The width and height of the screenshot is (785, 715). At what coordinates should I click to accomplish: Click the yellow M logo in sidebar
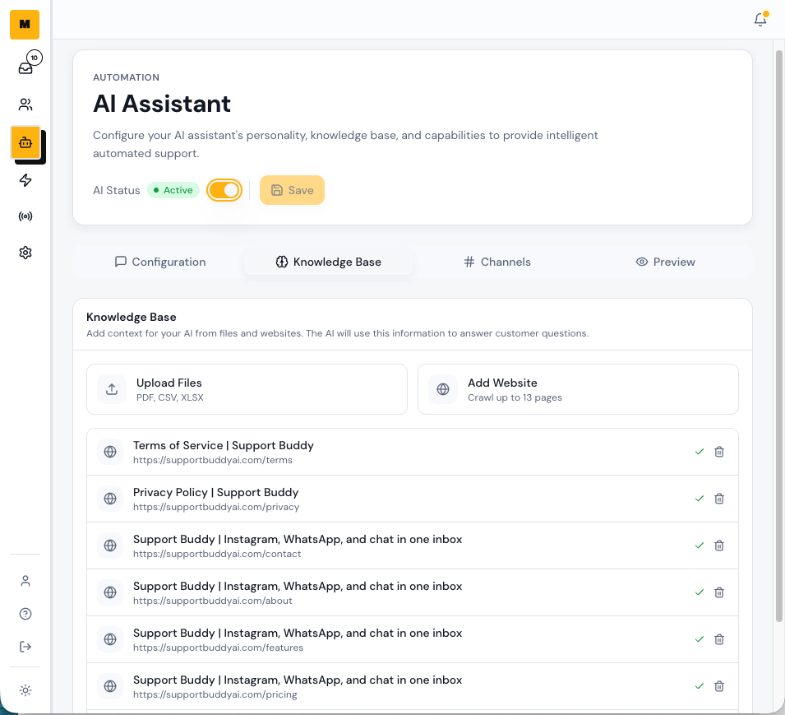click(x=25, y=24)
